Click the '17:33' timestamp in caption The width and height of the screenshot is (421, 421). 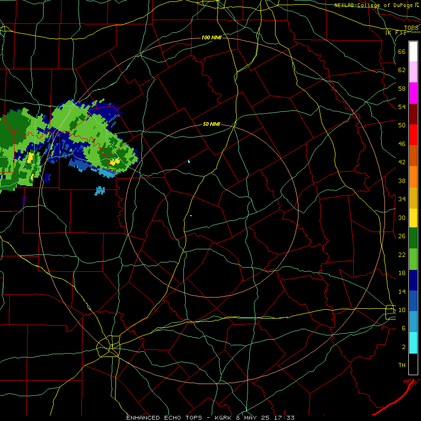284,418
